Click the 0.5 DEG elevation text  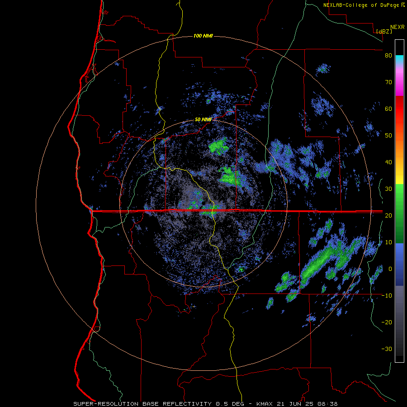click(231, 404)
